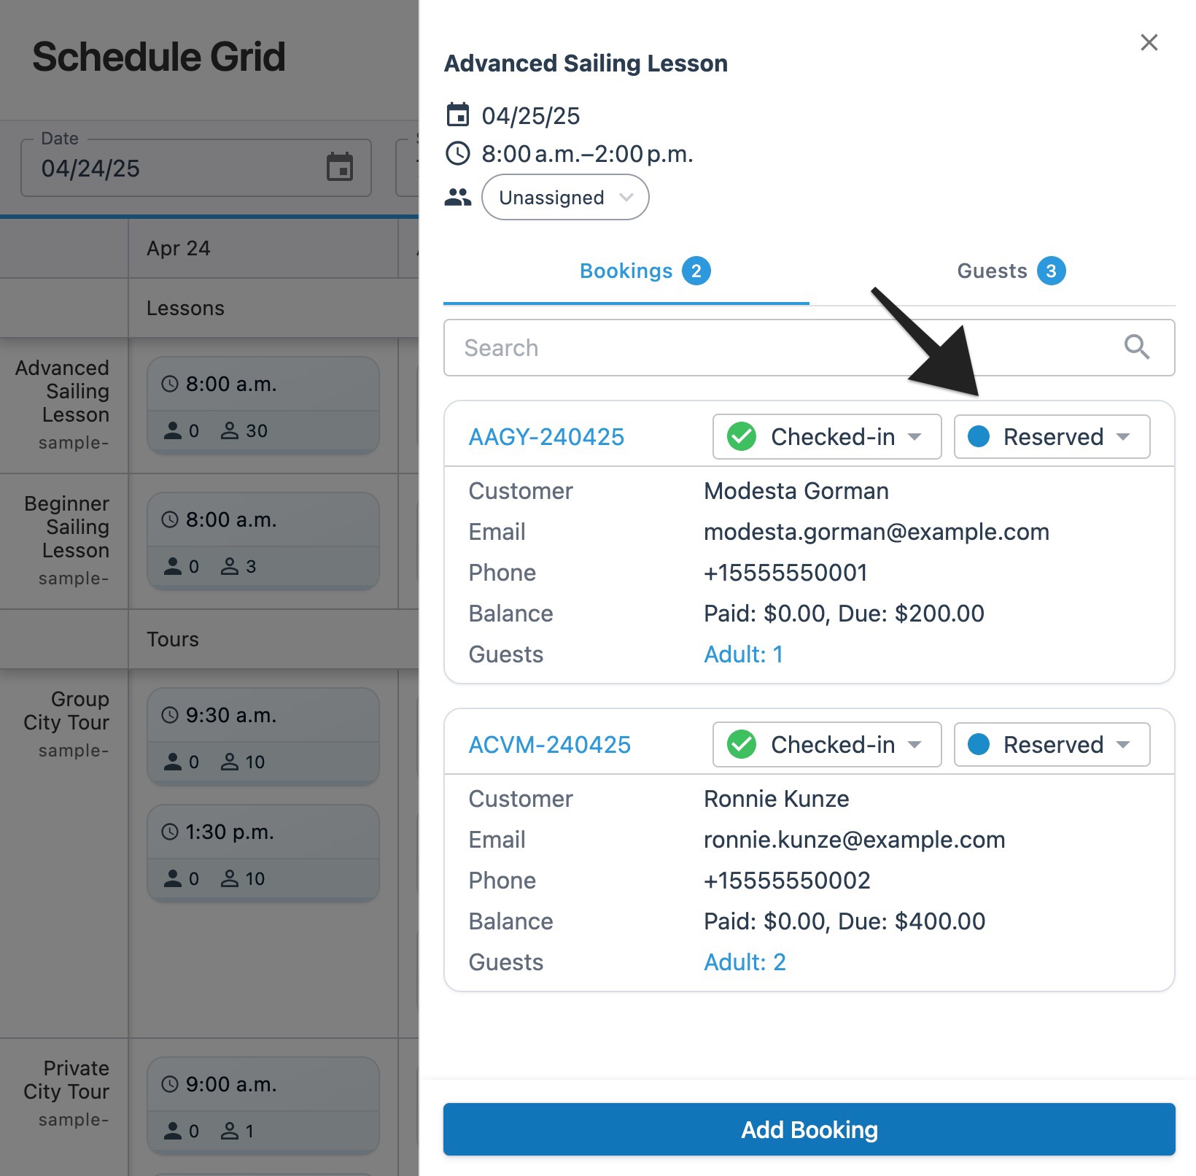Click Ronnie Kunze customer name
This screenshot has width=1196, height=1176.
coord(777,799)
